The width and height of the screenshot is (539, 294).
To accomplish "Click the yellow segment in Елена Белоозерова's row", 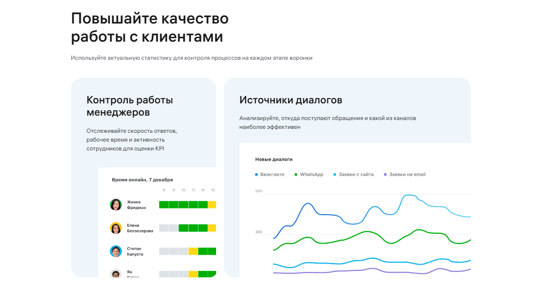I will point(212,228).
